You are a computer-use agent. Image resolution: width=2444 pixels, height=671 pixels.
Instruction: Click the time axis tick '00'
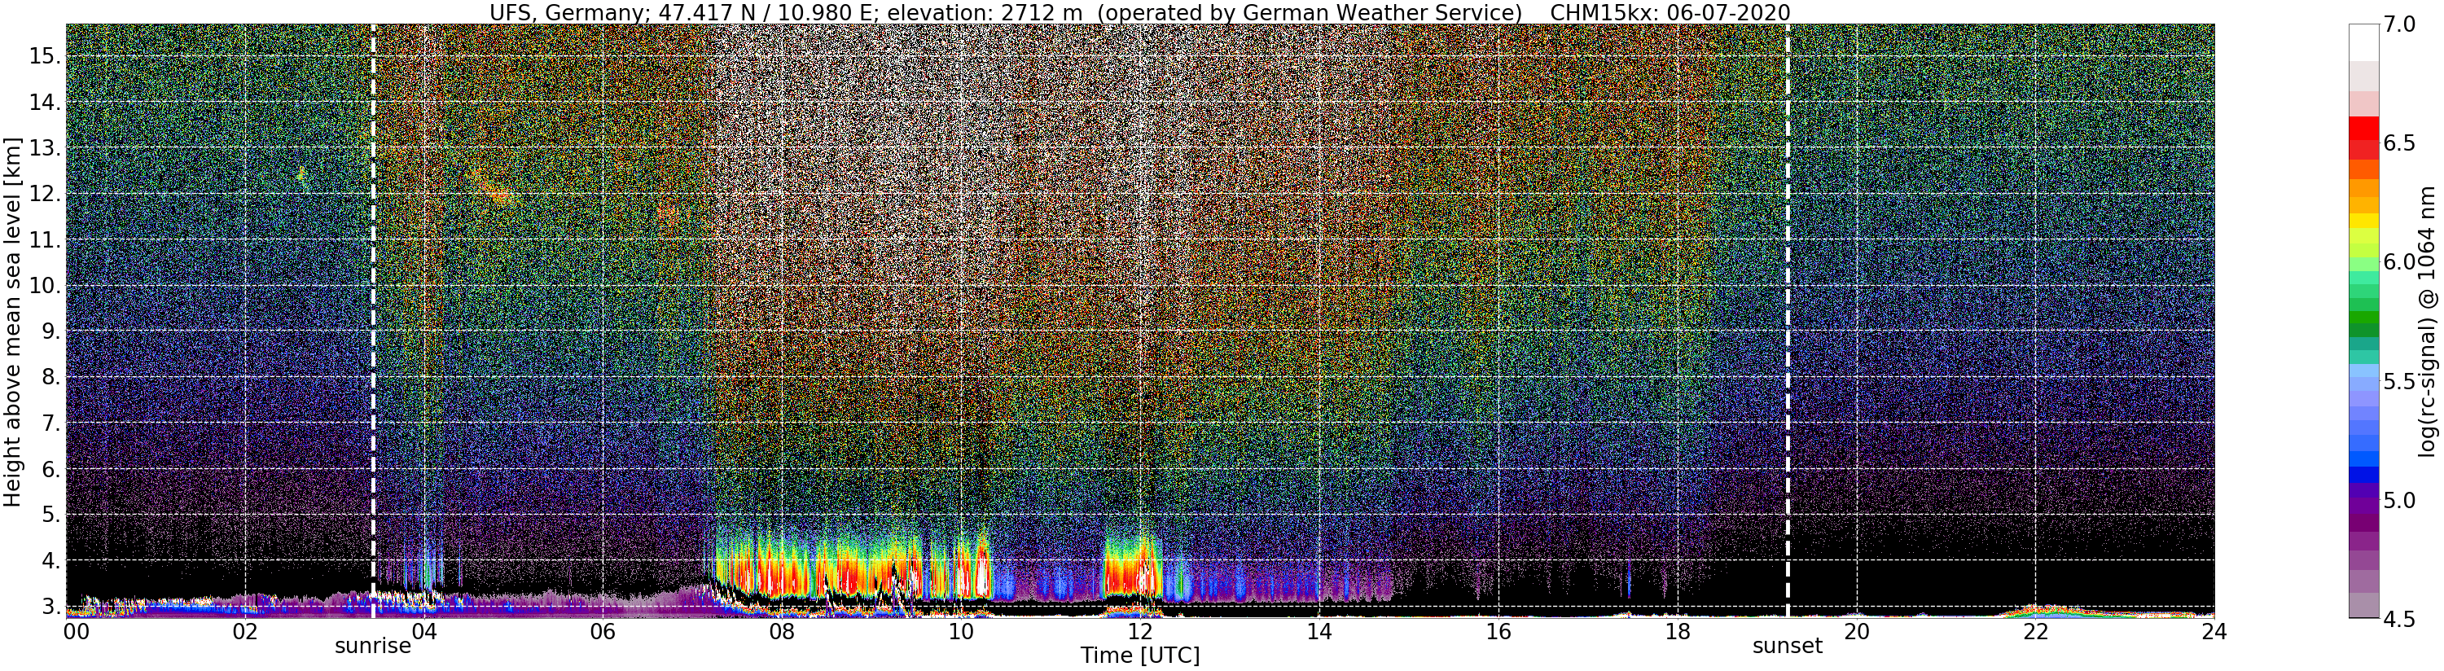pos(76,631)
